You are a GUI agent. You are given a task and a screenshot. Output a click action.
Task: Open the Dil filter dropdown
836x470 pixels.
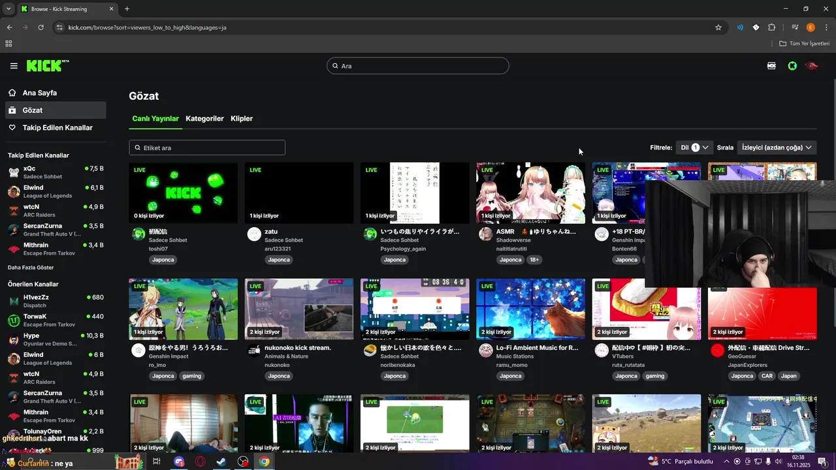click(x=694, y=148)
